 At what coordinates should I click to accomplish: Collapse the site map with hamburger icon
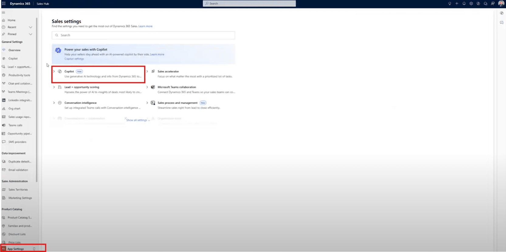[x=3, y=12]
